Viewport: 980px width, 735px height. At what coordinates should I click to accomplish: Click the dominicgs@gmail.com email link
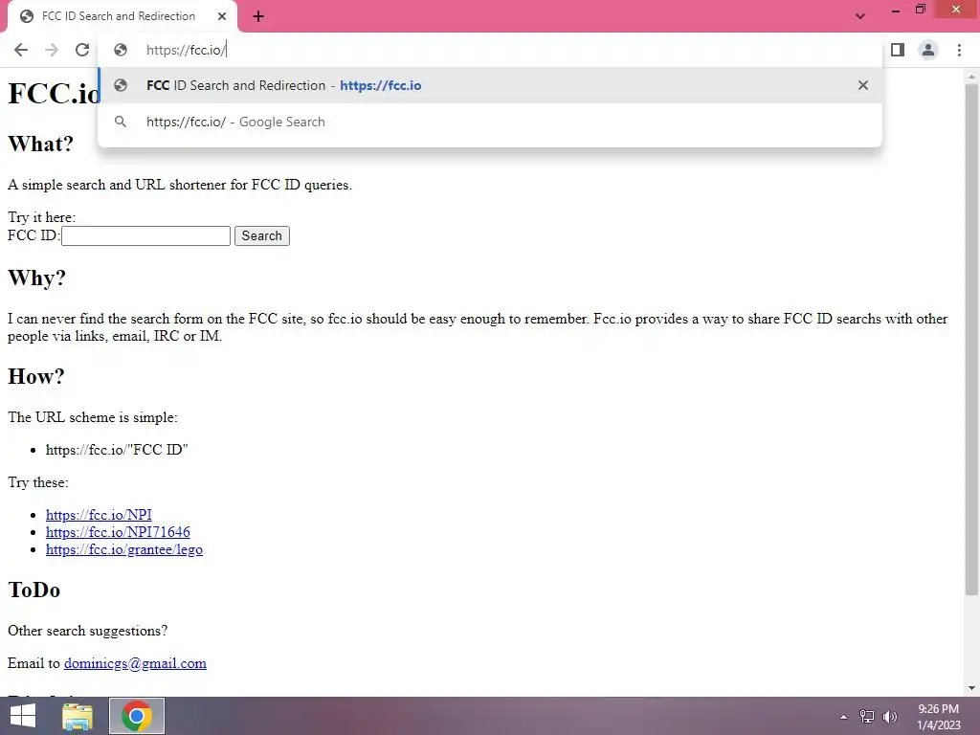(x=135, y=663)
